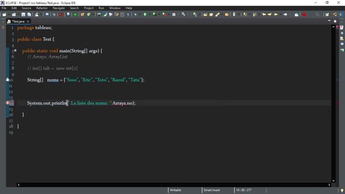The image size is (345, 194).
Task: Click the pencil-shaped highlighter toolbar icon
Action: 217,15
